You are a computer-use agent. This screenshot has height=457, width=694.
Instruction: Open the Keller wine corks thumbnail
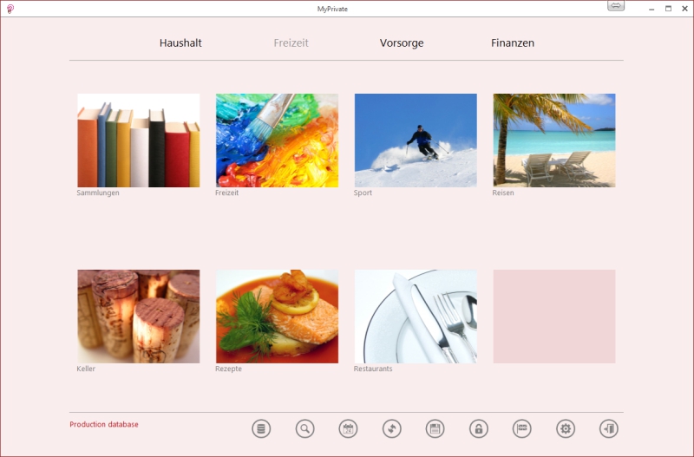coord(138,317)
